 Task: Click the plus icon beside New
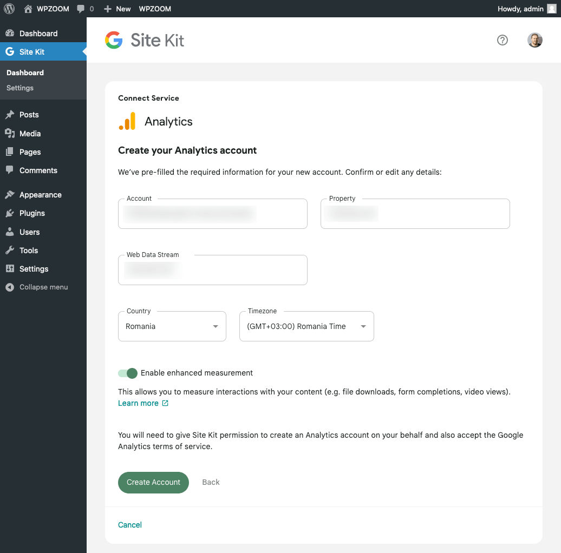click(x=108, y=9)
